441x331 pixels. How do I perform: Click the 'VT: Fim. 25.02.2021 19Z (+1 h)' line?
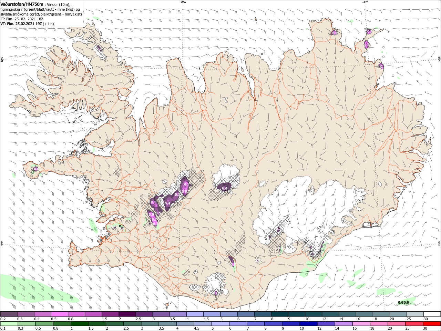[x=27, y=24]
